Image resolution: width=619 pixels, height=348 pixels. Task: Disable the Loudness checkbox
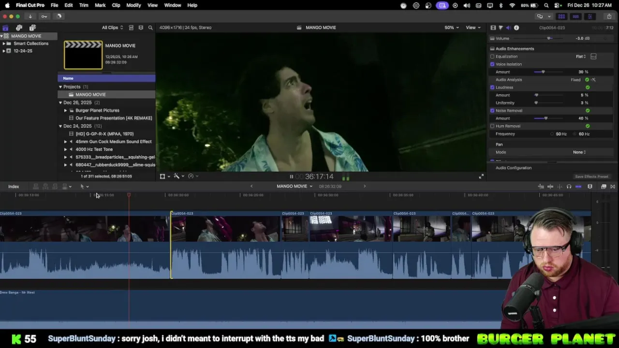[x=492, y=87]
